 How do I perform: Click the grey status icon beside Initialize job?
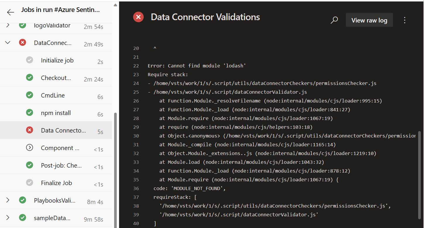click(30, 60)
